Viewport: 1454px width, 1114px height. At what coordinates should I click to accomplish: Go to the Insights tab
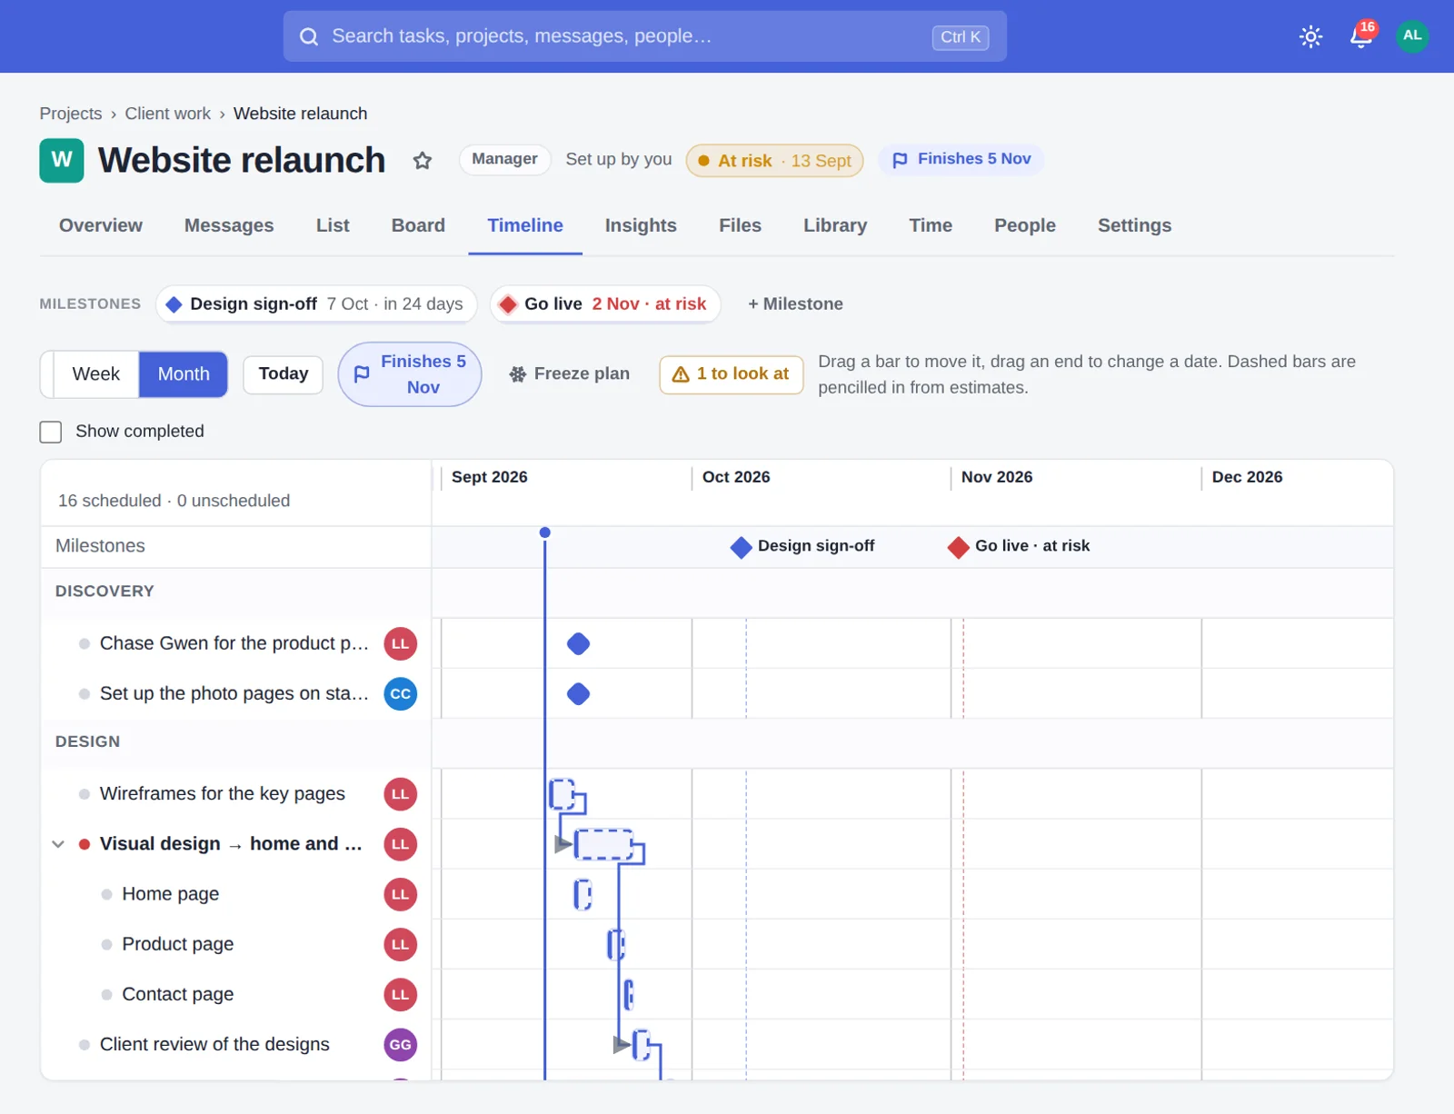[641, 225]
